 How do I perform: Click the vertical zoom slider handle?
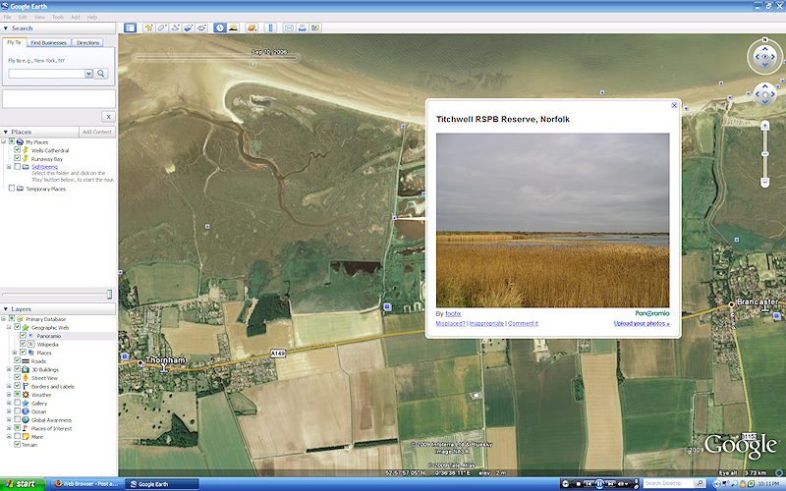[x=765, y=154]
